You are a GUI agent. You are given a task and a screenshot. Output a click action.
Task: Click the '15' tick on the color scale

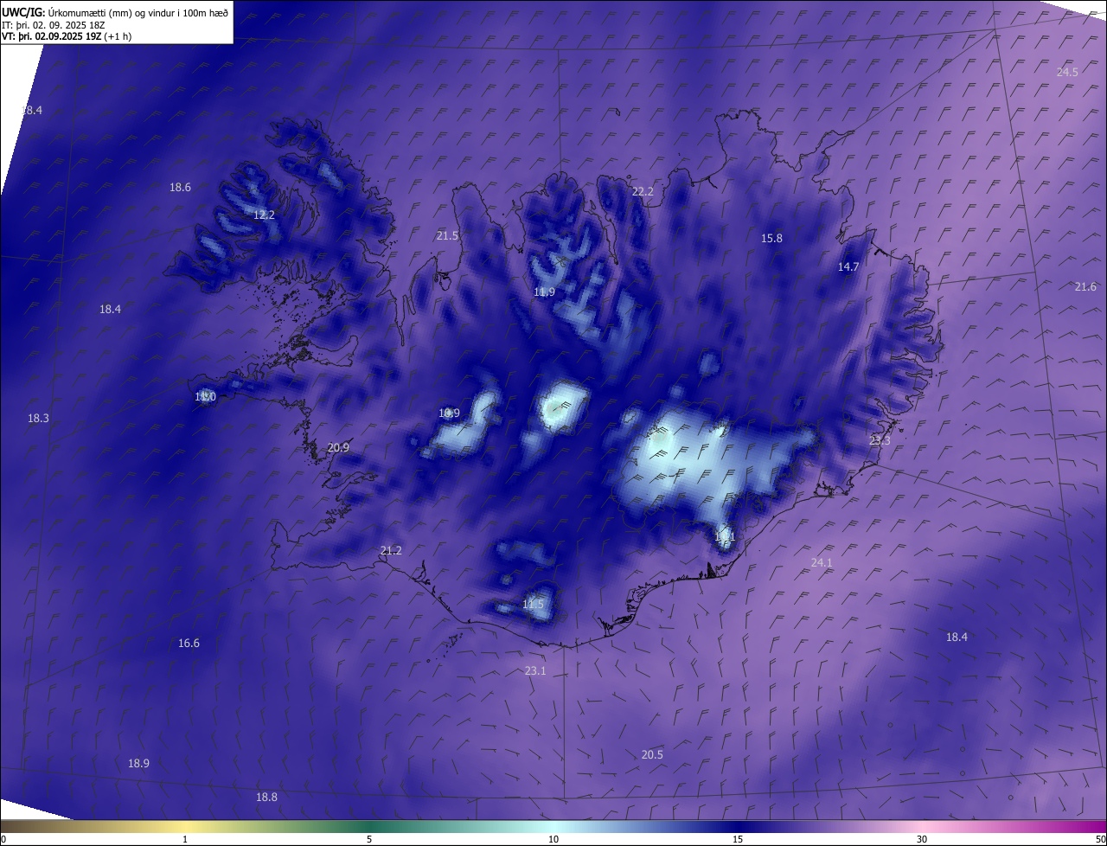(738, 839)
